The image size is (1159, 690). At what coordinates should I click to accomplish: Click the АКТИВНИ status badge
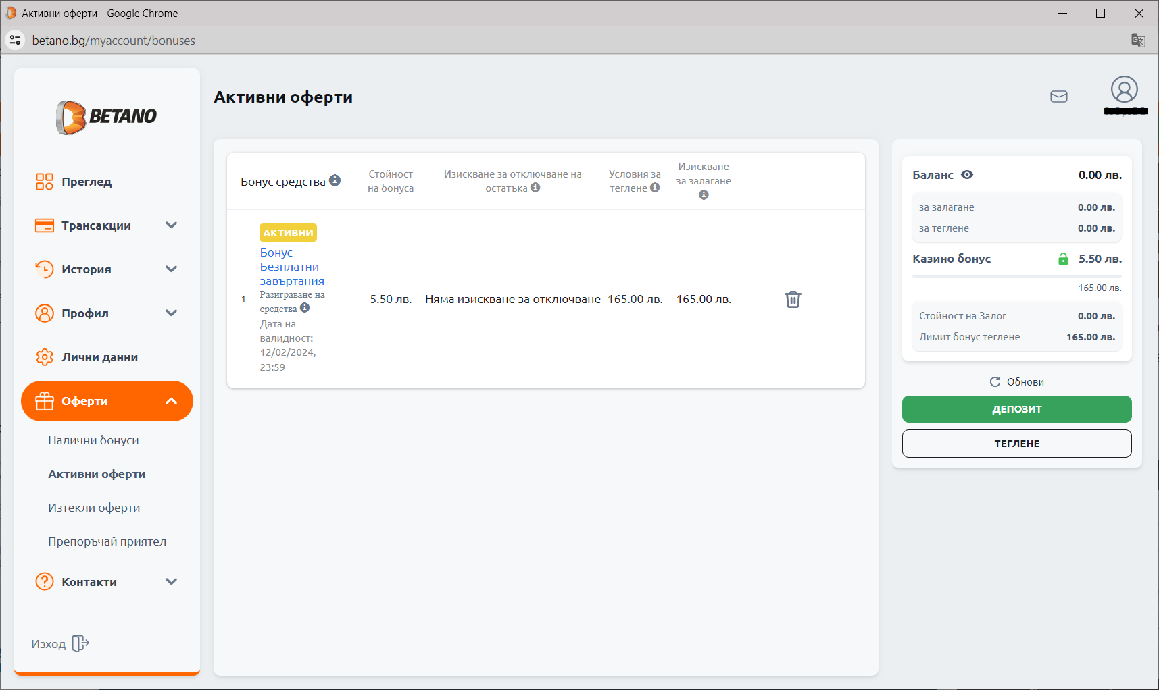(x=288, y=232)
